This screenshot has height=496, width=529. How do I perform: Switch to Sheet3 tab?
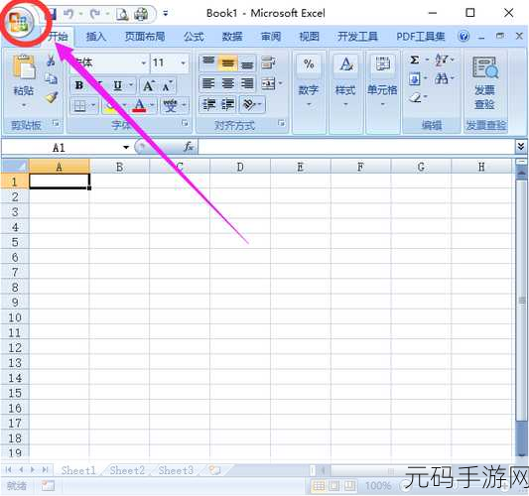176,470
